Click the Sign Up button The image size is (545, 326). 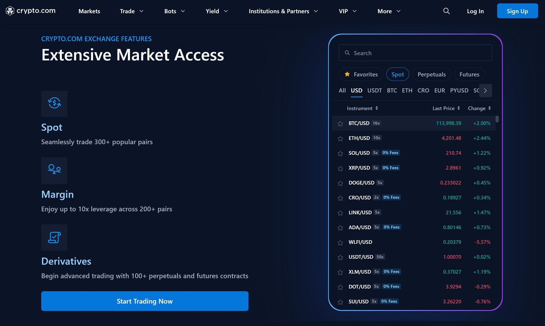[x=517, y=11]
